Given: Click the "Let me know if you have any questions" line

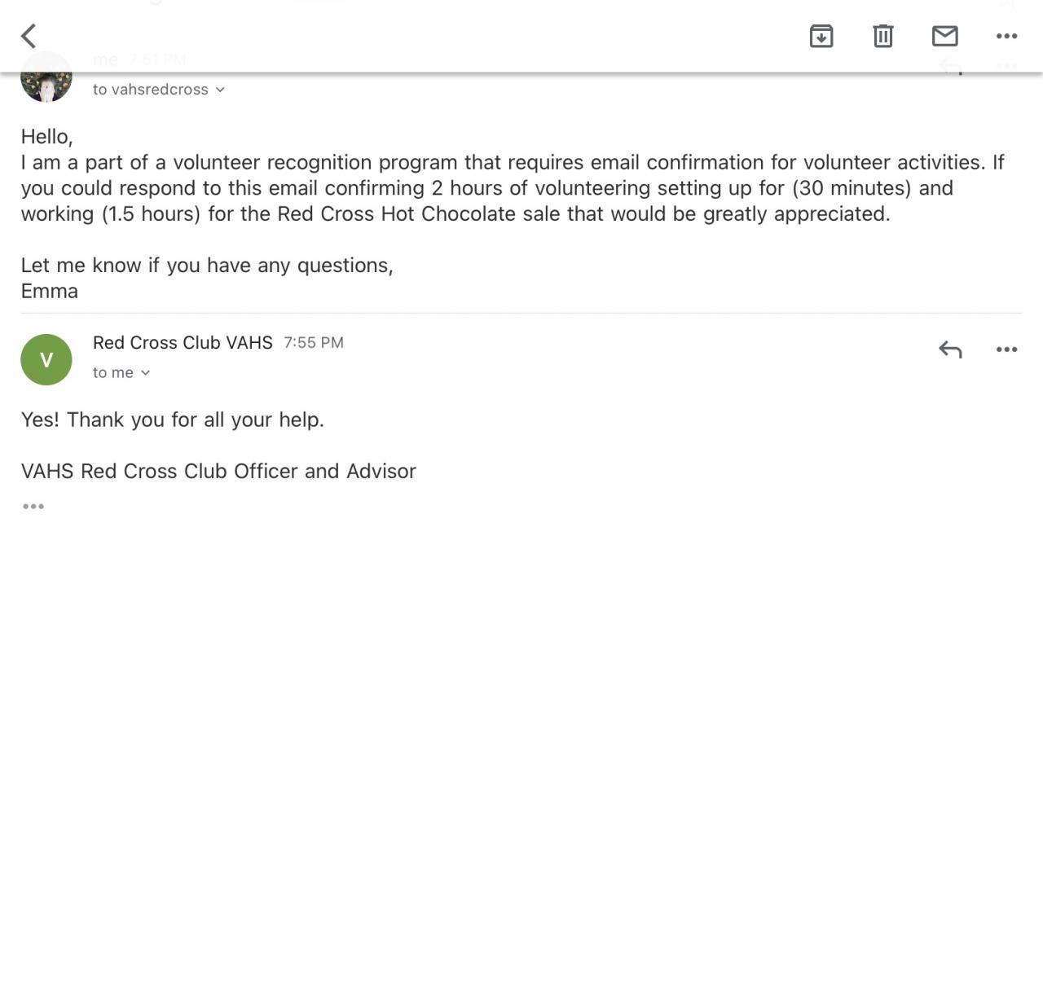Looking at the screenshot, I should click(x=207, y=266).
